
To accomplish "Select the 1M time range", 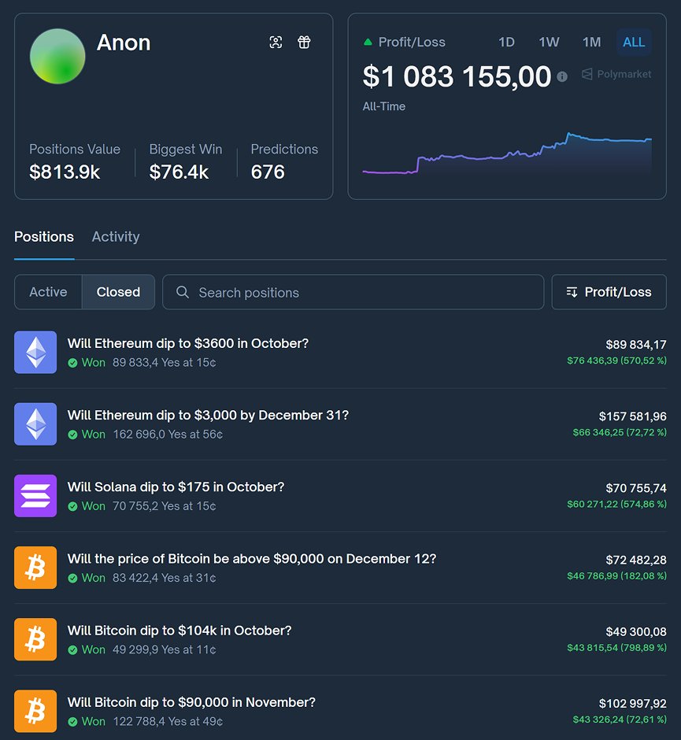I will (591, 42).
